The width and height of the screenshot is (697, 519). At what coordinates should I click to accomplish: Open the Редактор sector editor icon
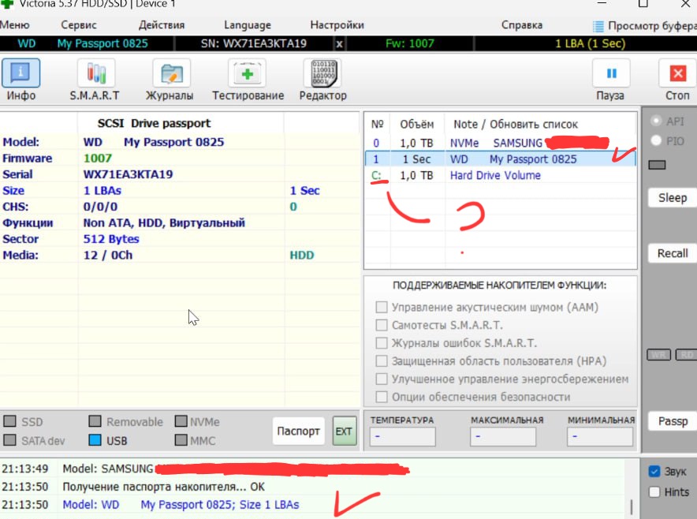click(322, 73)
